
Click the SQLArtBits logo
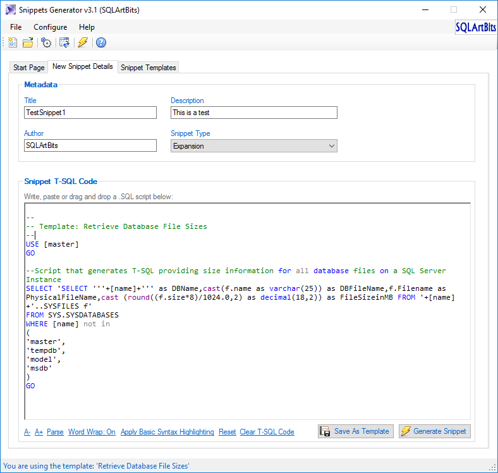tap(475, 28)
